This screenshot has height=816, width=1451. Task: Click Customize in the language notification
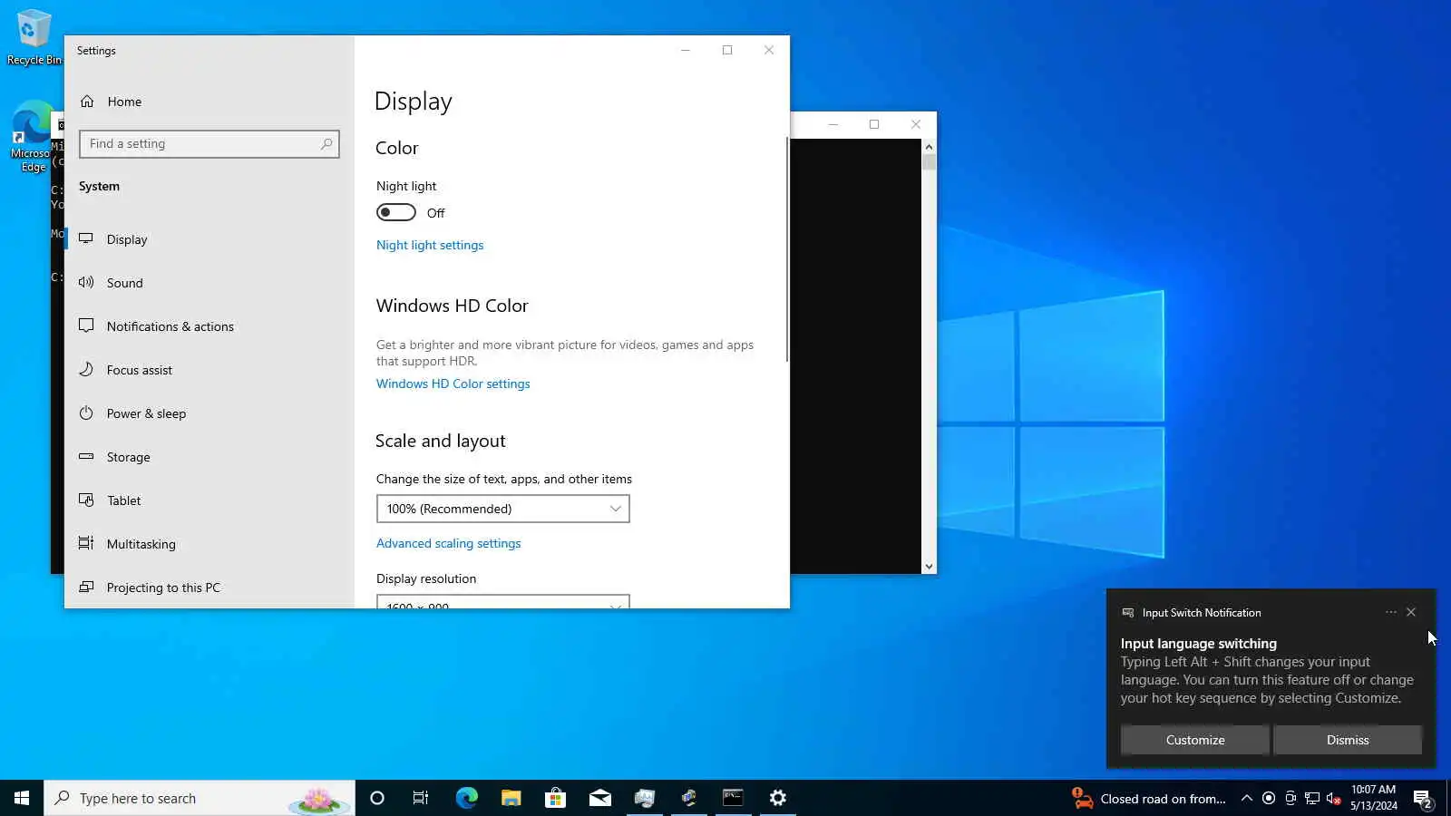coord(1195,740)
